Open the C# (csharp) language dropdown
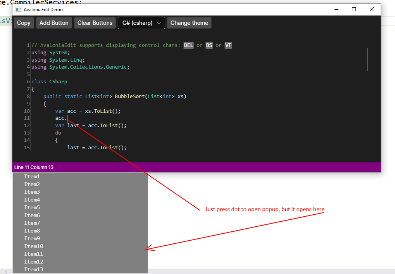This screenshot has height=274, width=395. coord(141,23)
